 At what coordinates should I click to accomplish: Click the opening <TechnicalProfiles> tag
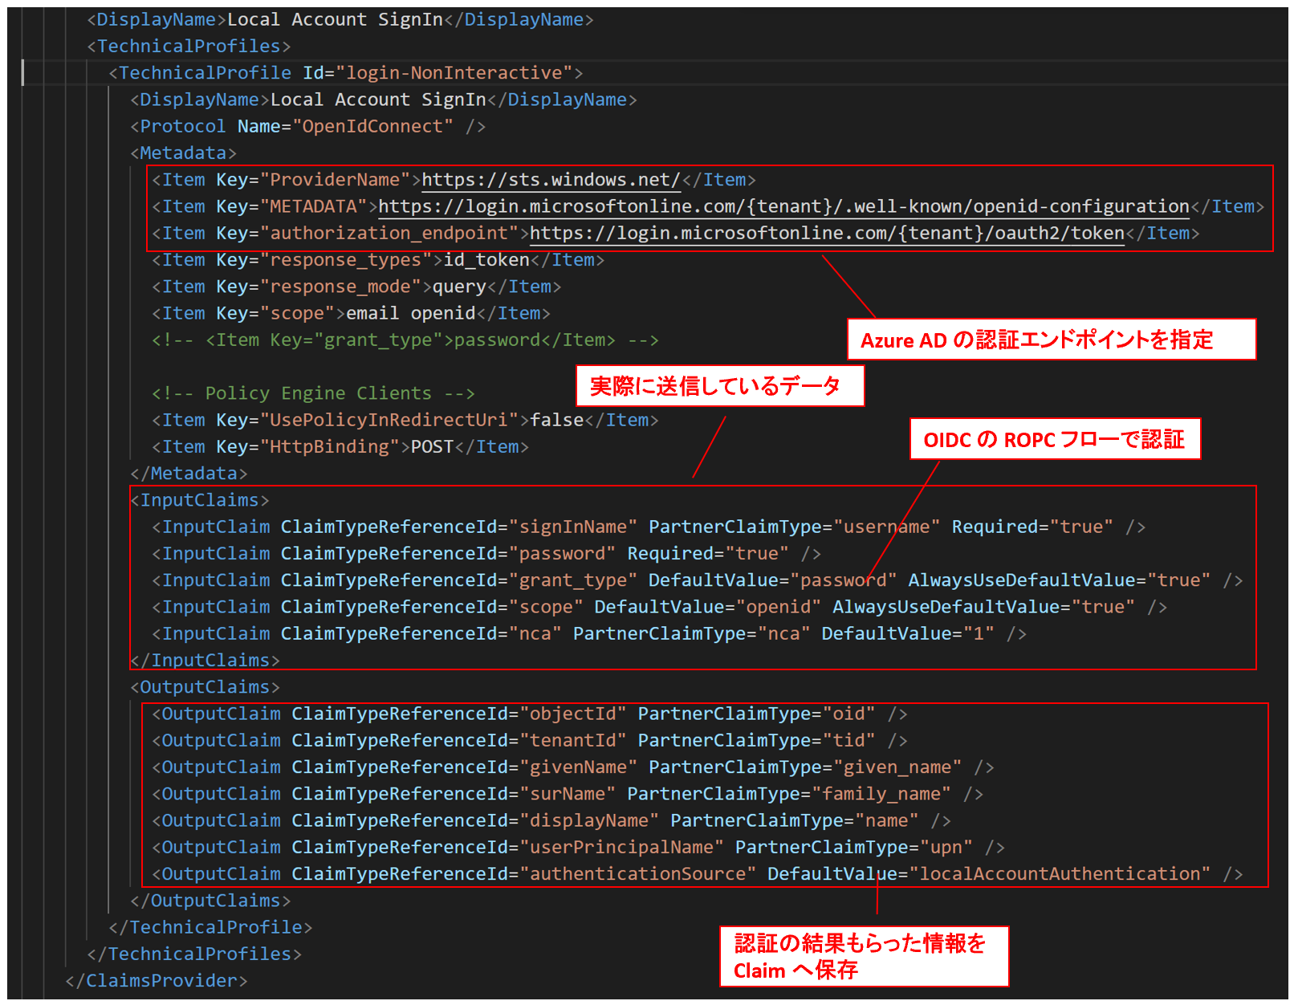pos(189,47)
